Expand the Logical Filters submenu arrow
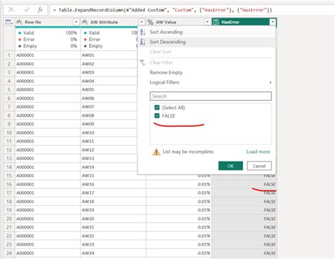Image resolution: width=335 pixels, height=259 pixels. pyautogui.click(x=270, y=83)
